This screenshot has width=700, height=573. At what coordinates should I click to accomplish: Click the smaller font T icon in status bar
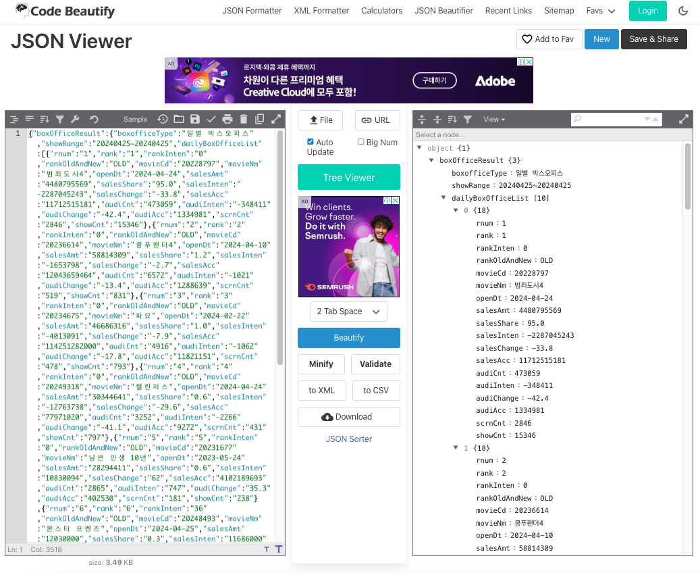(267, 549)
